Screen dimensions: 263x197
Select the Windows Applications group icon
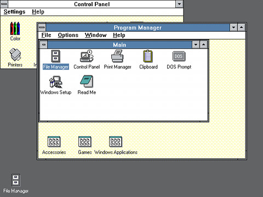click(x=116, y=142)
